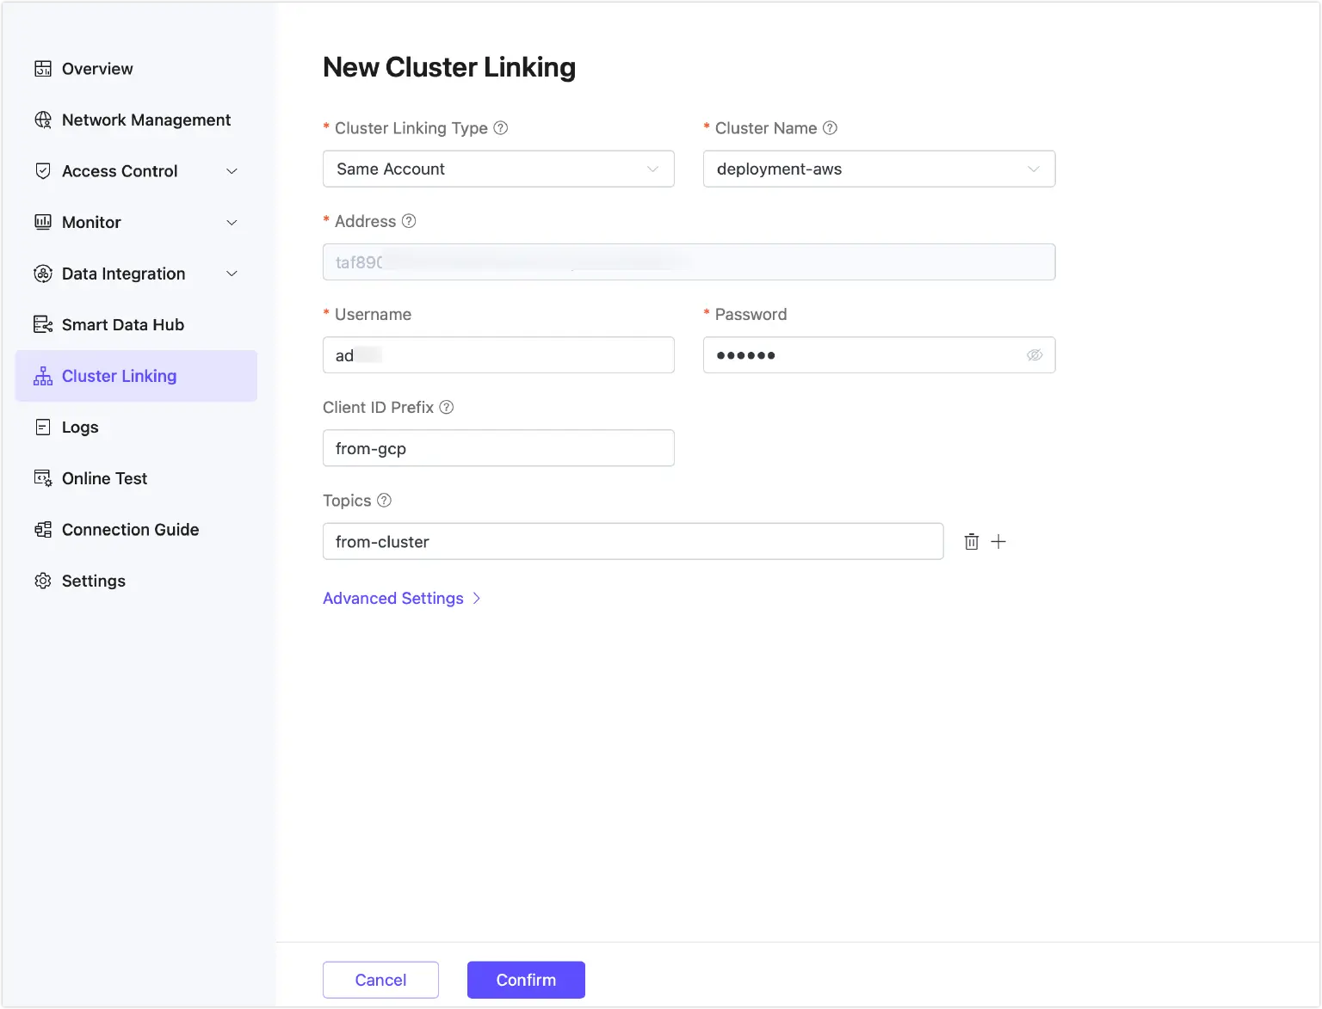Click the help icon next to Topics
The height and width of the screenshot is (1009, 1322).
coord(385,501)
